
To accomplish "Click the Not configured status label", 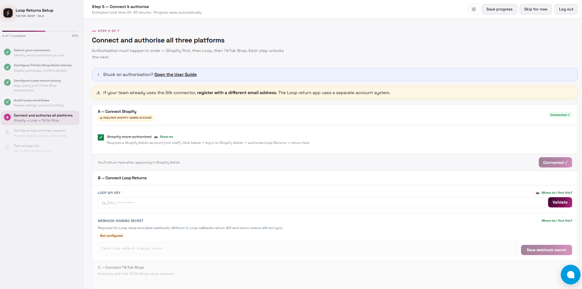I will point(111,236).
